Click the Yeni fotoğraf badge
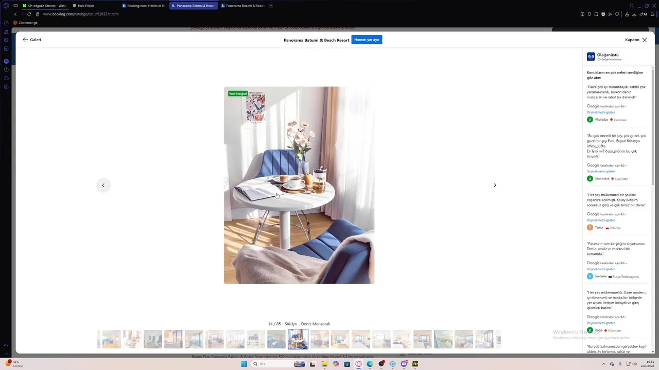 [x=238, y=94]
